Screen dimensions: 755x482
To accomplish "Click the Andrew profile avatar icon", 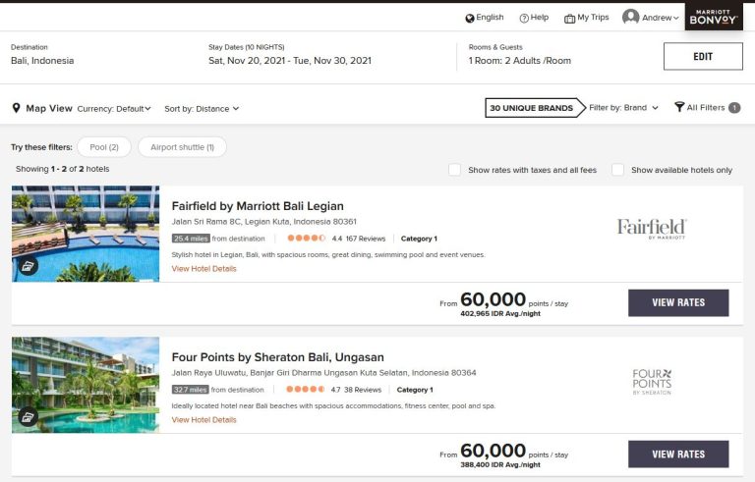I will 631,17.
